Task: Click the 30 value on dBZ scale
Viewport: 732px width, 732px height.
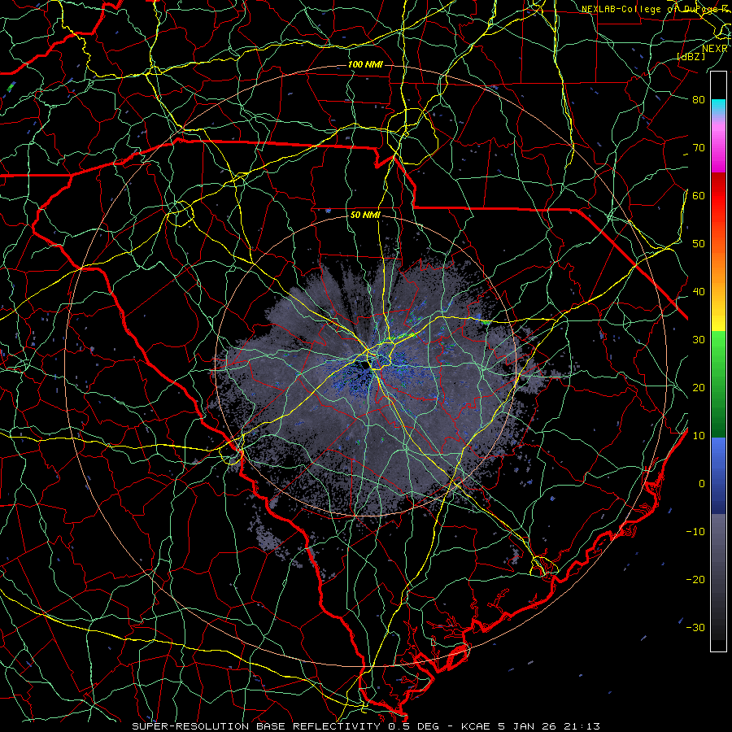Action: [x=699, y=339]
